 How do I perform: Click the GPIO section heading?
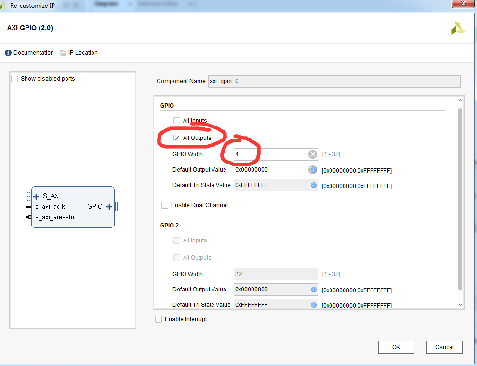[167, 106]
